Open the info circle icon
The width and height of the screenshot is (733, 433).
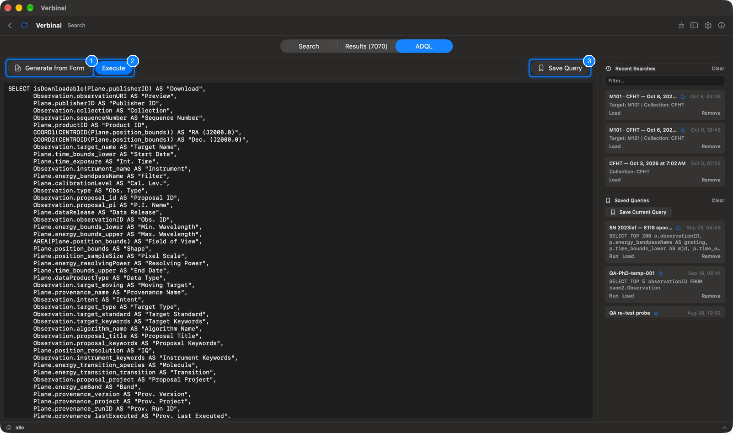tap(722, 26)
